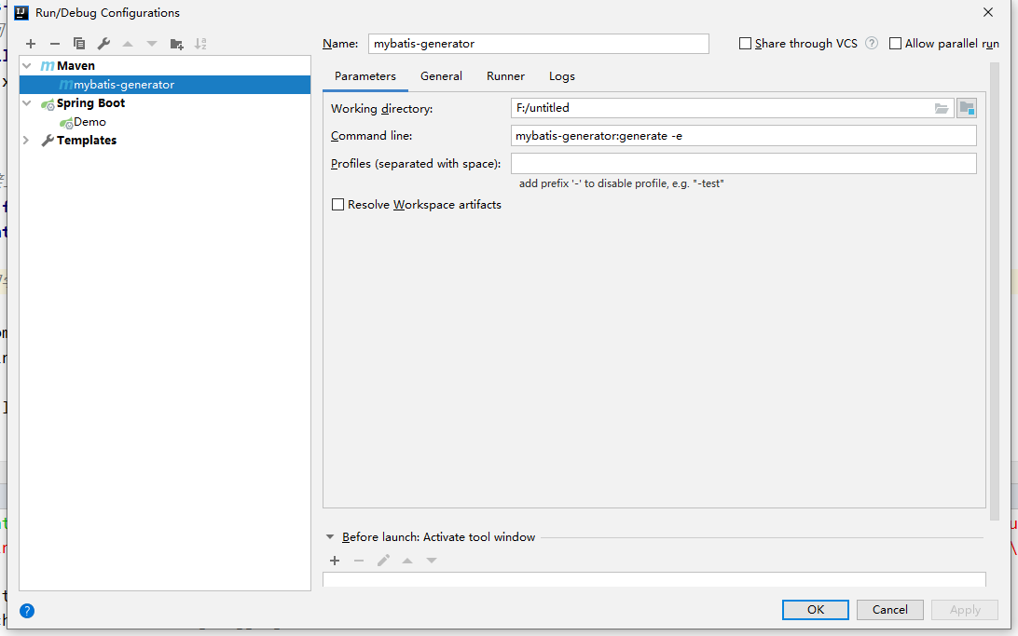Collapse the Maven tree node

pos(27,65)
